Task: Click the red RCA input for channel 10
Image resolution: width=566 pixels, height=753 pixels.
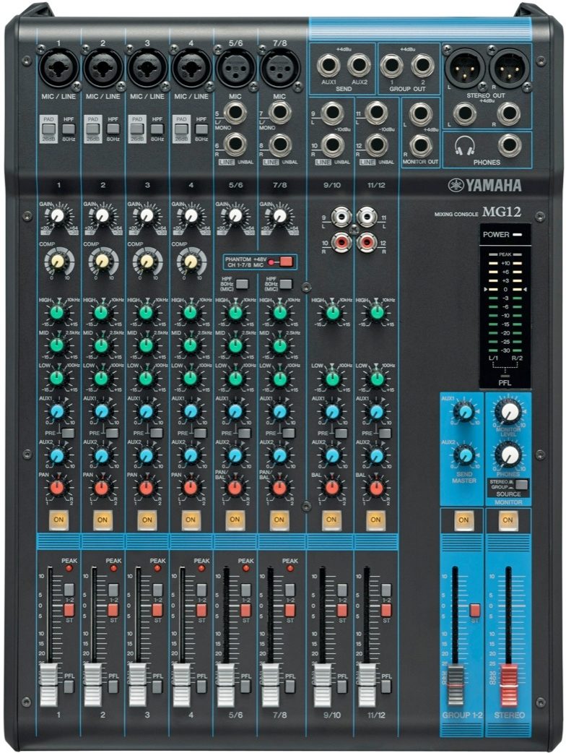Action: [x=341, y=241]
